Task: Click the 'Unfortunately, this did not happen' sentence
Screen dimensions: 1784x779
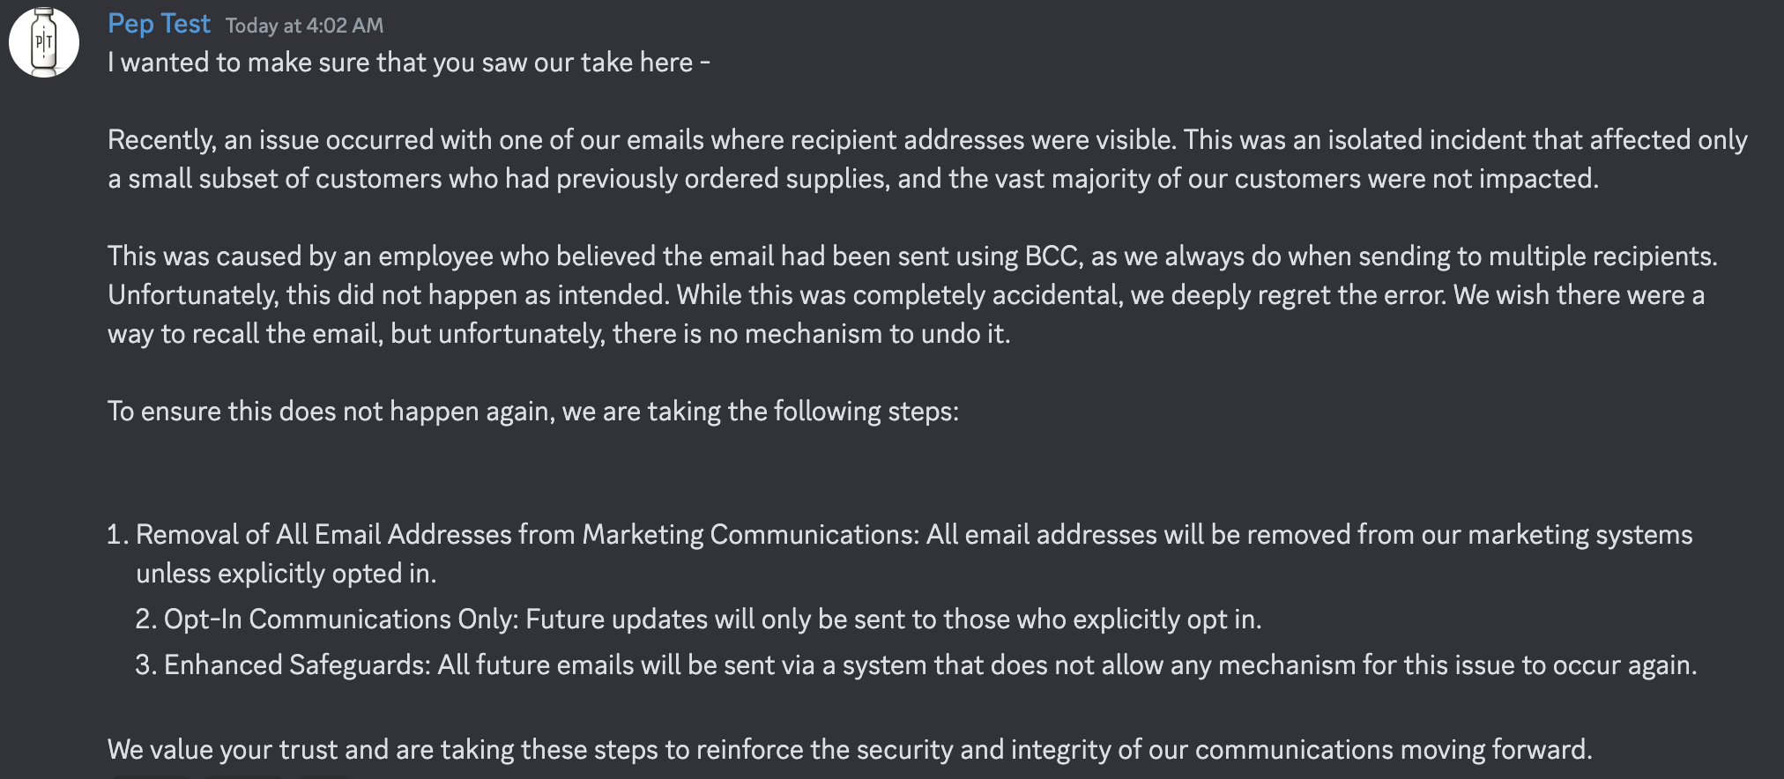Action: click(x=389, y=295)
